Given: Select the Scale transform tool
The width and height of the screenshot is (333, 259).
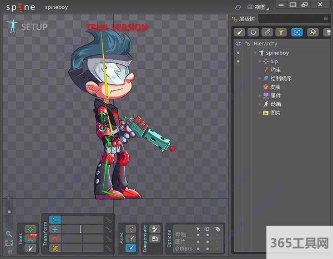Looking at the screenshot, I should coord(55,238).
